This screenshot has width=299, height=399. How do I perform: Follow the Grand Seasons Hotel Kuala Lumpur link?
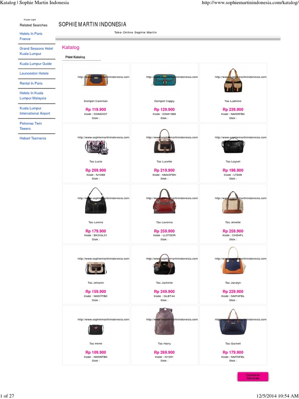click(x=36, y=51)
